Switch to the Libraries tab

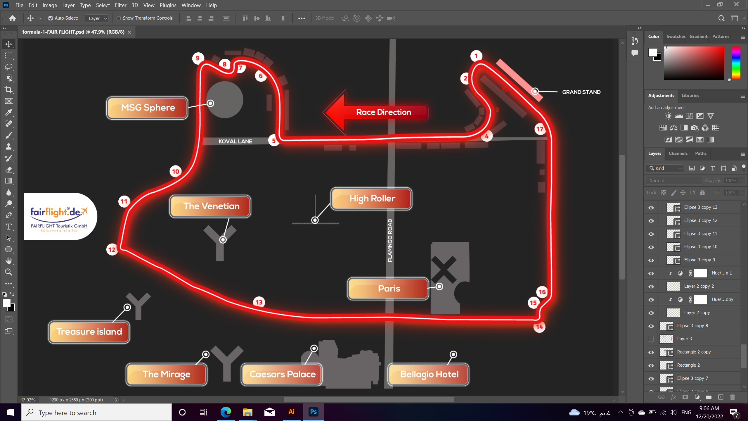(690, 96)
